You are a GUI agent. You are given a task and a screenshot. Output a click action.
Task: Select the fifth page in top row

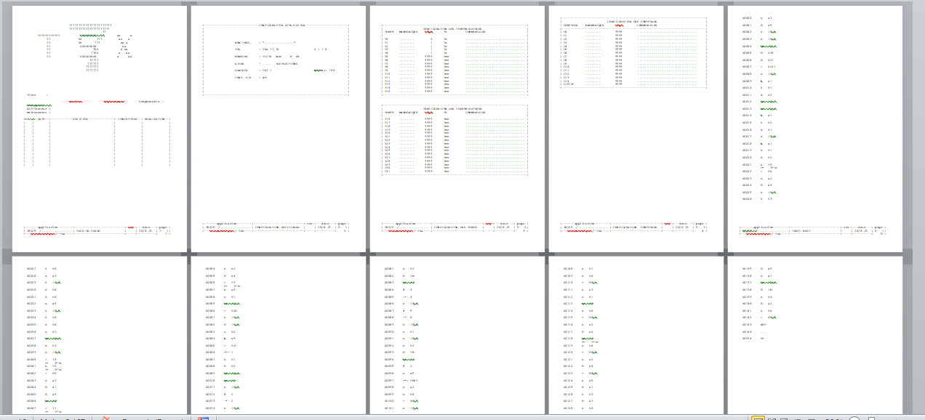pyautogui.click(x=814, y=129)
